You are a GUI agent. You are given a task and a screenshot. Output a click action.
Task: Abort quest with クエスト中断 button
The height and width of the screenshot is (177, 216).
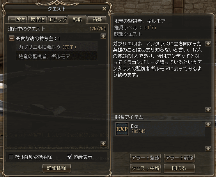145,168
